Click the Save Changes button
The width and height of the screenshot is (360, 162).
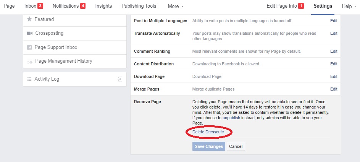pyautogui.click(x=209, y=146)
